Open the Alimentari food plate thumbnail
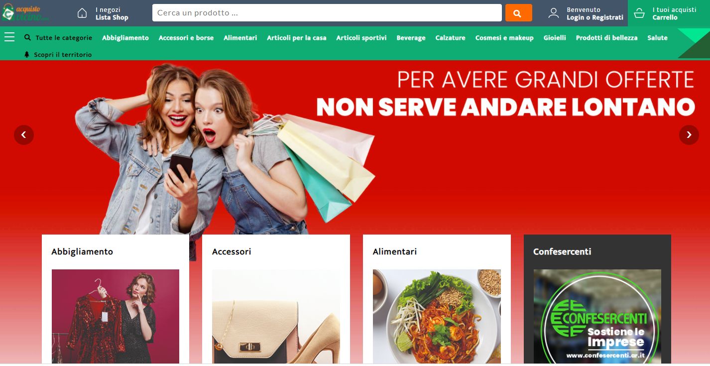The width and height of the screenshot is (710, 366). tap(437, 317)
